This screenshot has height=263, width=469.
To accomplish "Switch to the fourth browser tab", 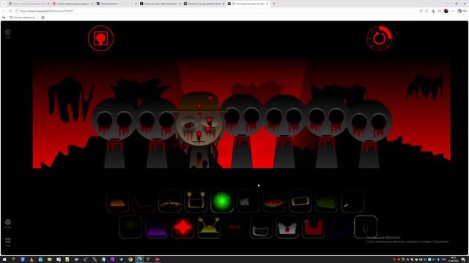I will pyautogui.click(x=160, y=4).
